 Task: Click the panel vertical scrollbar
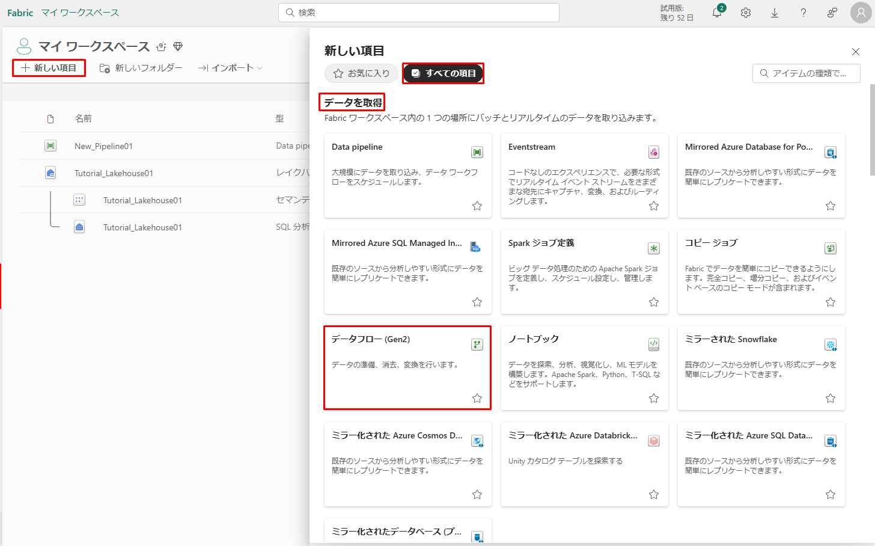pyautogui.click(x=873, y=129)
